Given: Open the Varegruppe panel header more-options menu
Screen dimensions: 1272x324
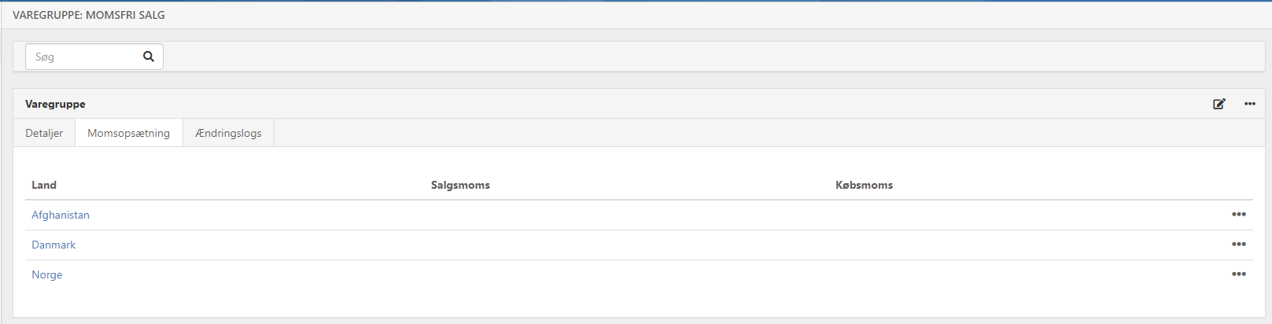Looking at the screenshot, I should 1250,104.
